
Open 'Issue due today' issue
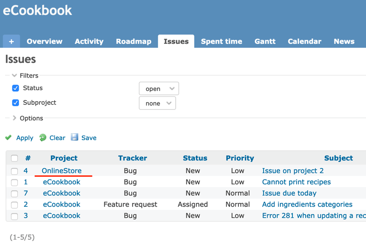coord(289,193)
